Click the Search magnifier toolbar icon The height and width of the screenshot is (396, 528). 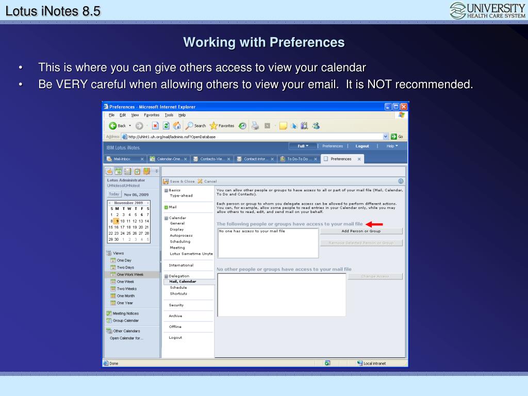click(x=190, y=126)
